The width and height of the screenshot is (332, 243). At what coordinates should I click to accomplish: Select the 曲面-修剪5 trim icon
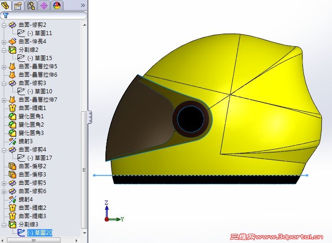[12, 183]
